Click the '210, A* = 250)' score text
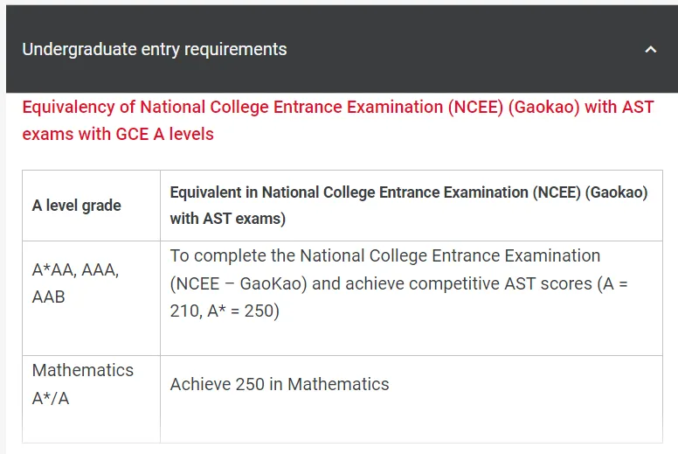 (x=225, y=311)
